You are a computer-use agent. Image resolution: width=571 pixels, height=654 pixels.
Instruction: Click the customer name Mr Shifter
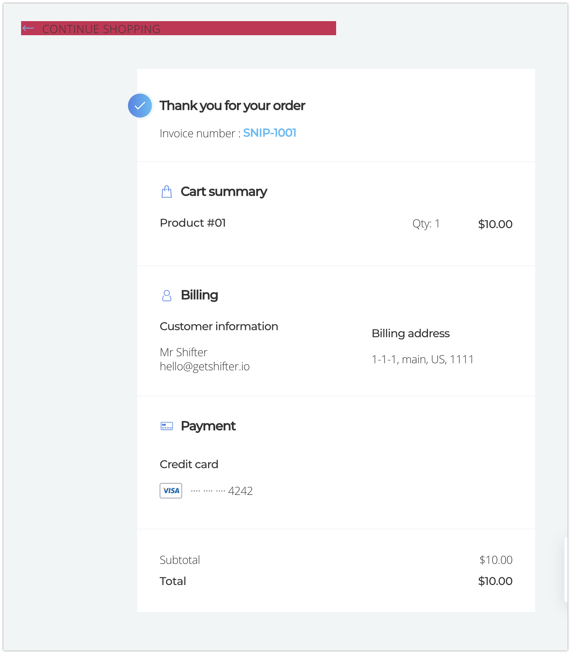click(184, 352)
